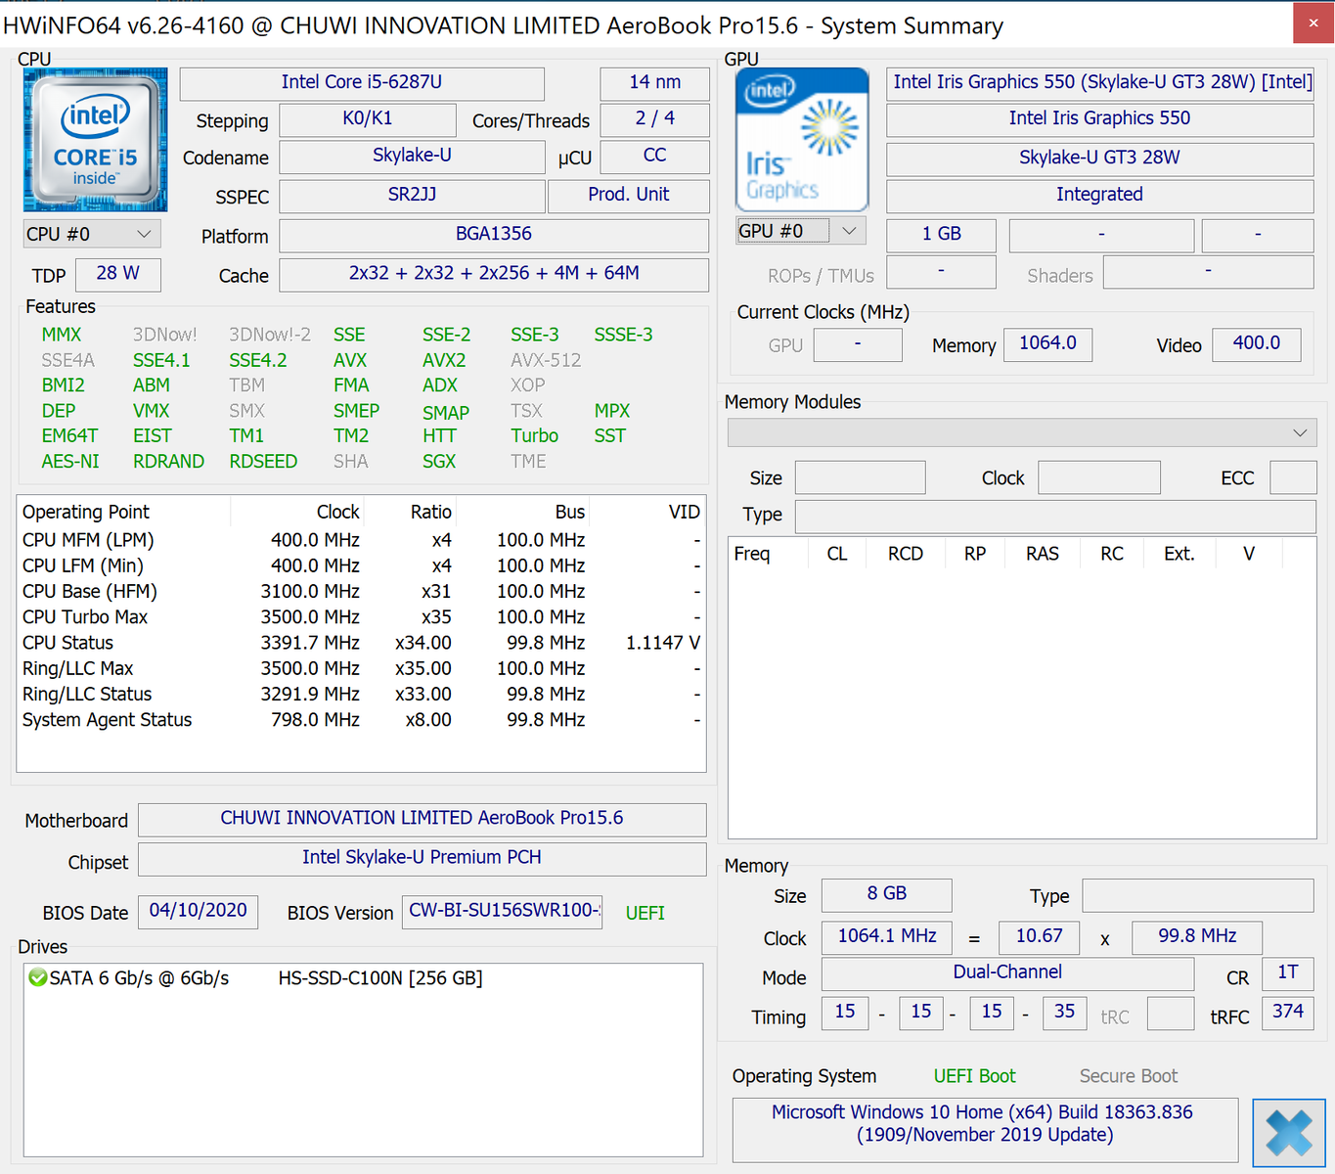Select the CL column header
The image size is (1335, 1174).
[x=837, y=554]
